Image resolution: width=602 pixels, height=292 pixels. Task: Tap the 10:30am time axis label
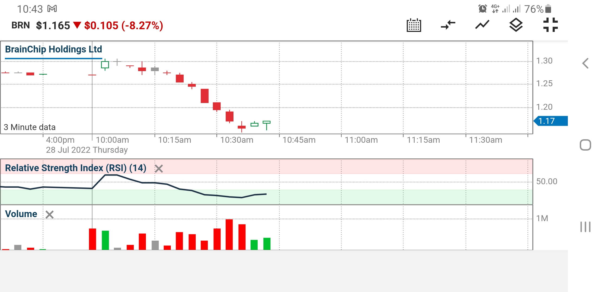(x=237, y=140)
